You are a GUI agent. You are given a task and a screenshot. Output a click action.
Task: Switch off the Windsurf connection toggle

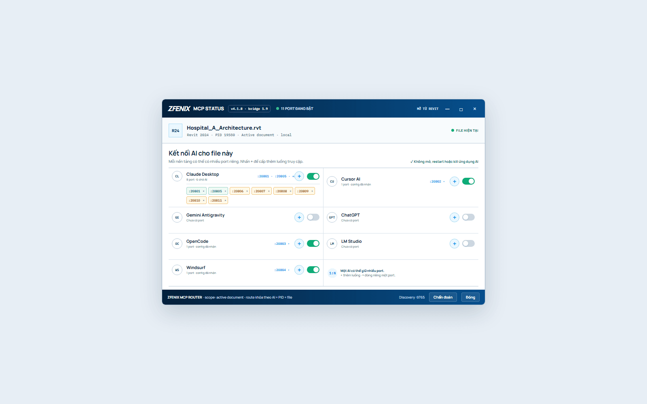click(313, 270)
